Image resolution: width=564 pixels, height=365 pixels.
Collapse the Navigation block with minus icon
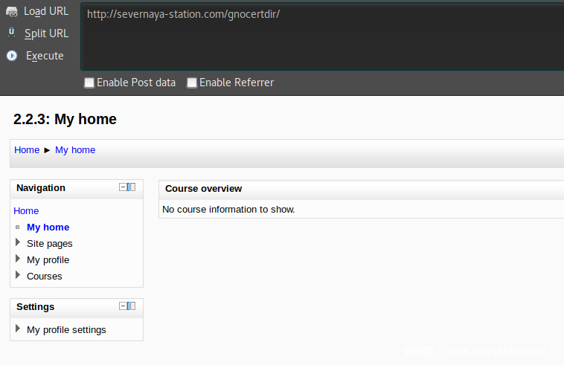[123, 187]
